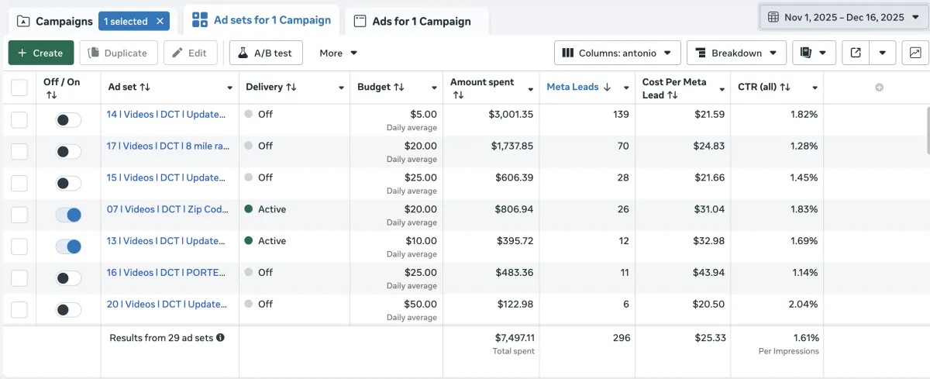Click the info icon beside results summary
The height and width of the screenshot is (379, 930).
pos(221,338)
